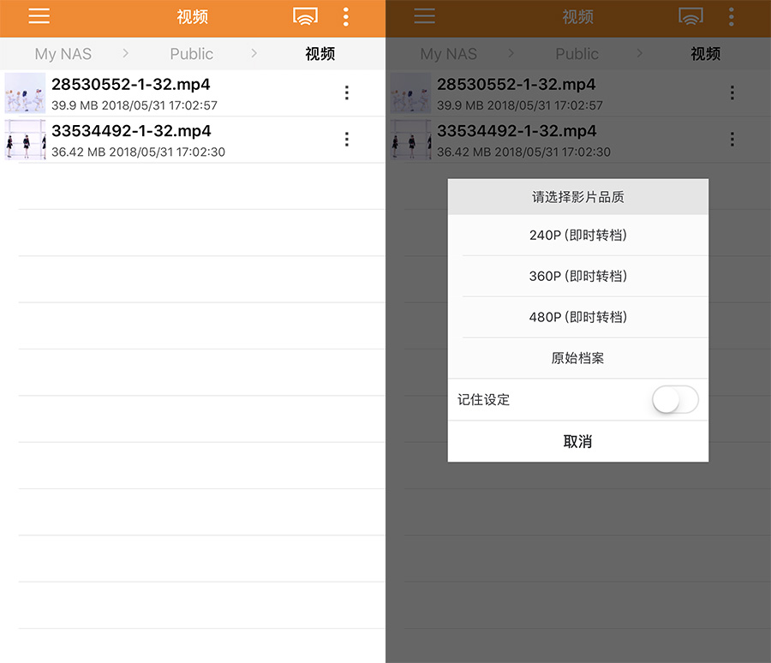The image size is (771, 663).
Task: Choose 360P (即时转档) quality
Action: pos(578,276)
